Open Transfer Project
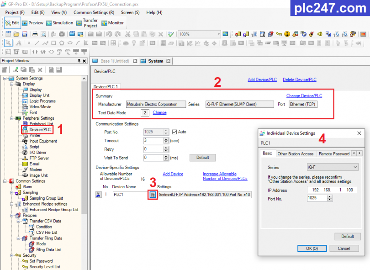This screenshot has width=370, height=270. pyautogui.click(x=87, y=23)
